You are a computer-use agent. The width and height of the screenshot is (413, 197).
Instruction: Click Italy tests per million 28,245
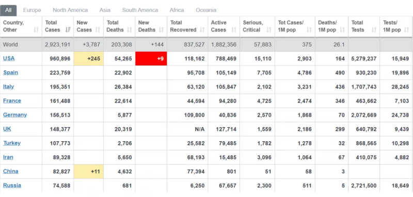pyautogui.click(x=401, y=87)
